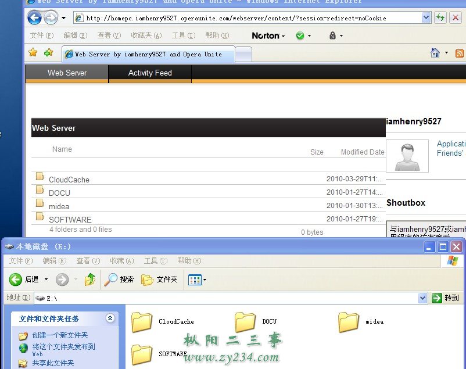
Task: Expand the IE address bar dropdown
Action: coord(426,18)
